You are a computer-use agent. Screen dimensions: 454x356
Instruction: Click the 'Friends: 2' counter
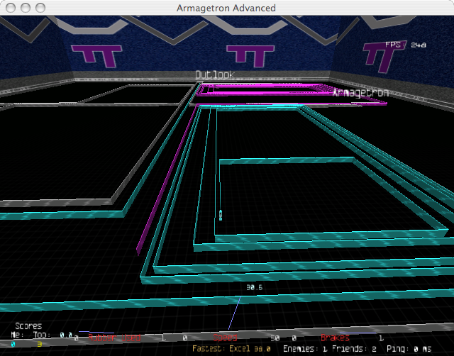click(356, 349)
